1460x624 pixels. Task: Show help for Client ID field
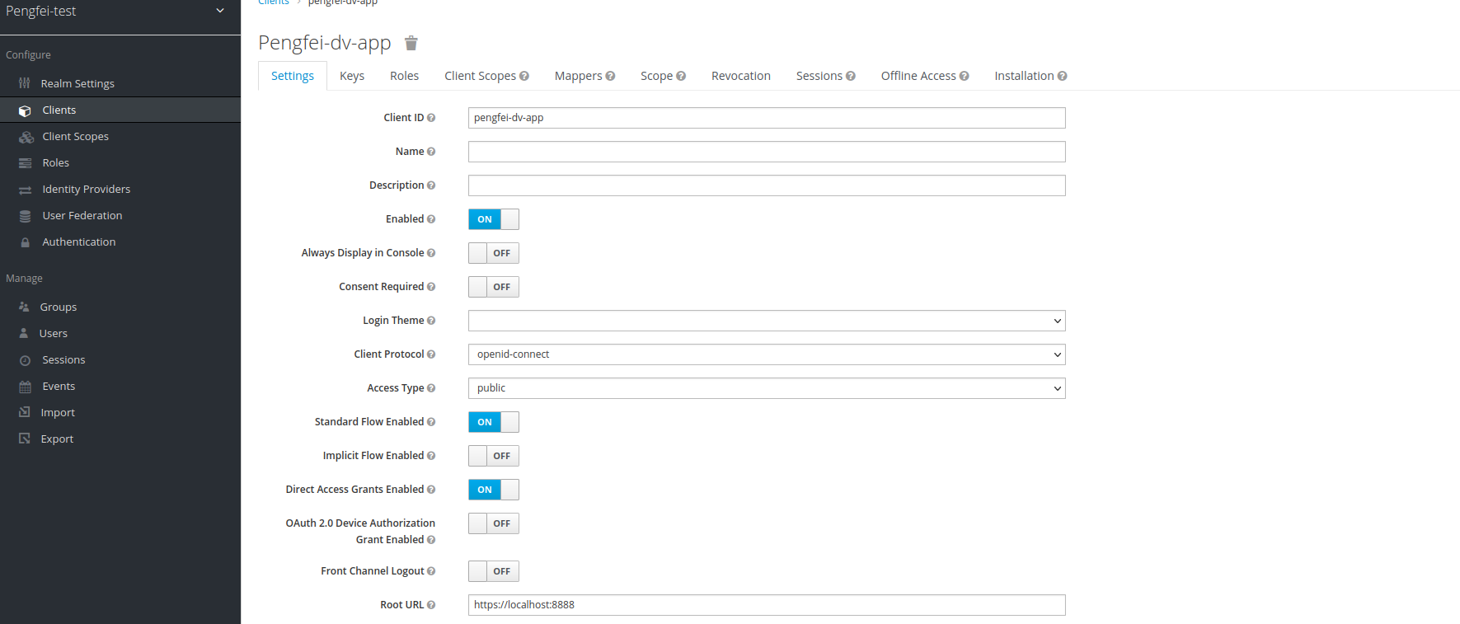(x=431, y=118)
